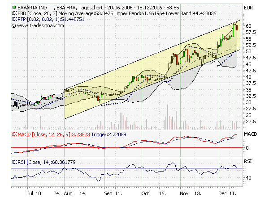Click the RSI indicator legend icon
Image resolution: width=269 pixels, height=201 pixels.
pyautogui.click(x=14, y=162)
